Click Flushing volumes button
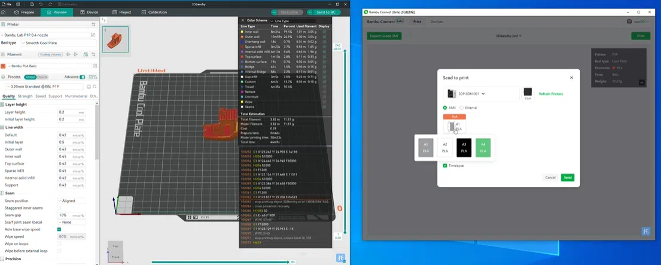The image size is (661, 265). [x=51, y=54]
